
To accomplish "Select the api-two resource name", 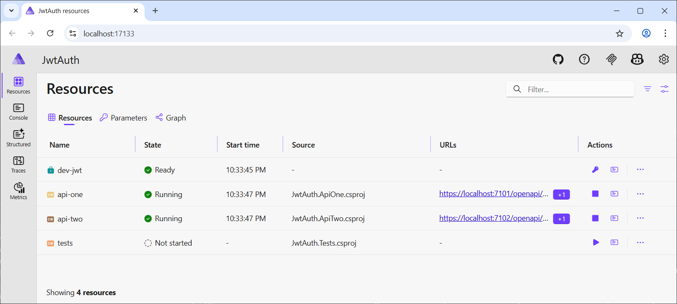I will click(70, 219).
